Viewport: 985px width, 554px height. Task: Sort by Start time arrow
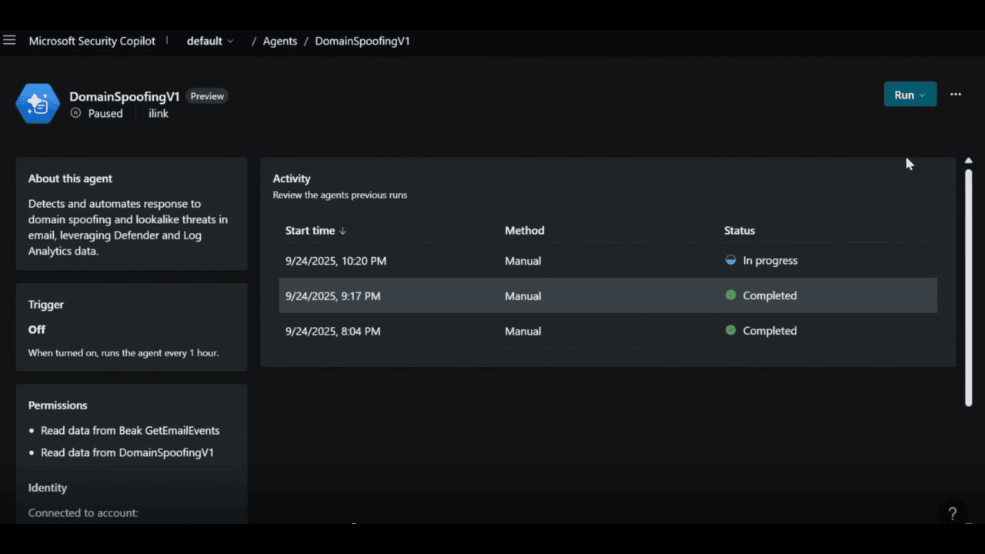pyautogui.click(x=343, y=231)
